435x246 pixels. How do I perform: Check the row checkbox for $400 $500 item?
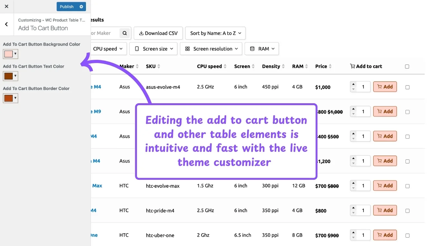[407, 137]
